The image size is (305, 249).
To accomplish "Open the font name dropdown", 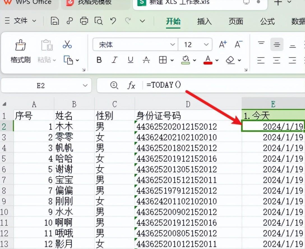I will (x=172, y=44).
